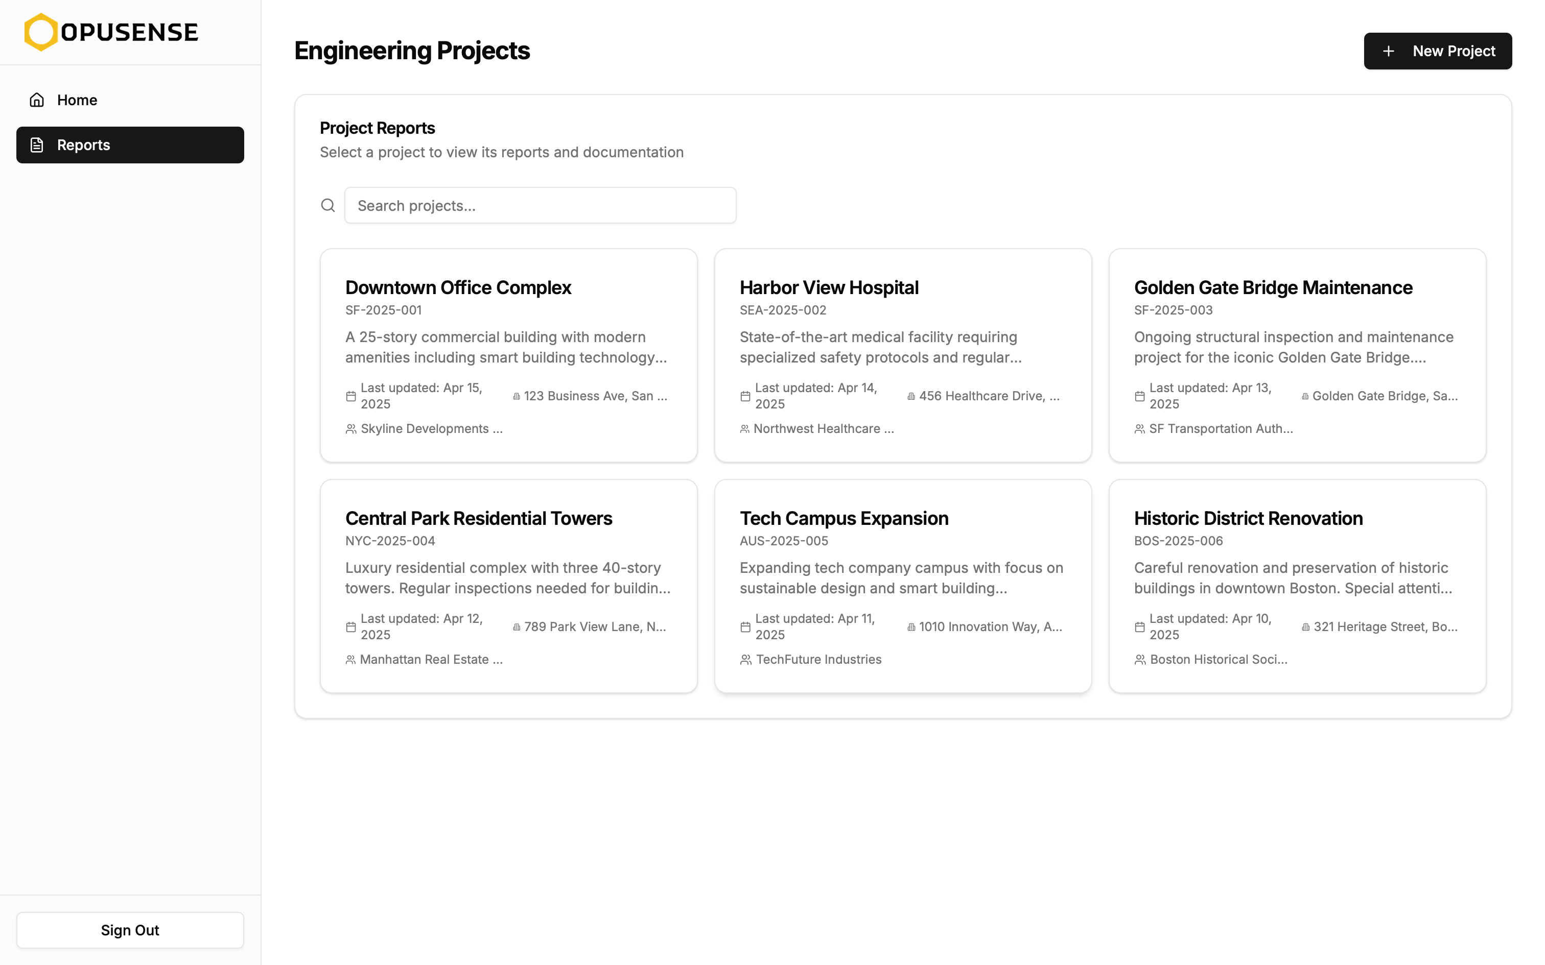Select Golden Gate Bridge Maintenance project
This screenshot has width=1545, height=965.
pos(1272,288)
